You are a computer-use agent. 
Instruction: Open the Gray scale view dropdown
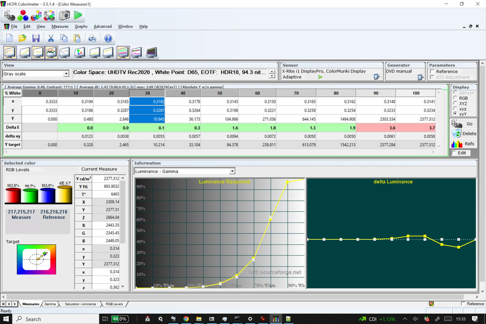click(x=66, y=74)
